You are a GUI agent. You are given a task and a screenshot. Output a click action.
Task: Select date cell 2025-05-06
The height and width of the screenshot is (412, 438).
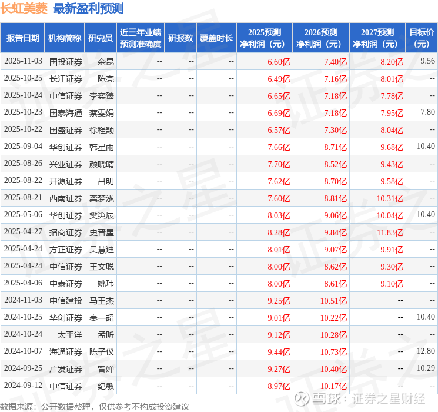[23, 214]
